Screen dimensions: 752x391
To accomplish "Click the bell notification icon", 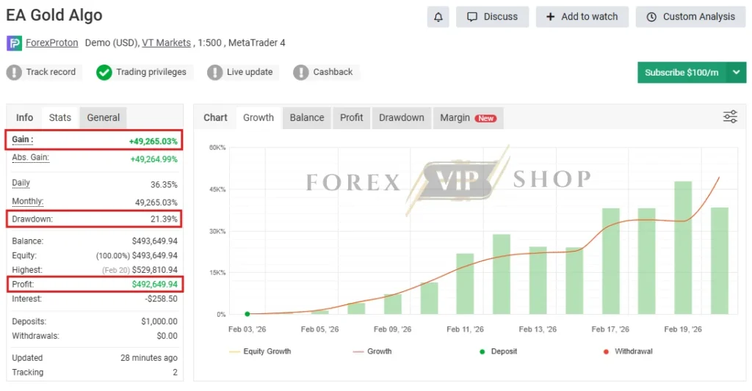I will click(438, 17).
